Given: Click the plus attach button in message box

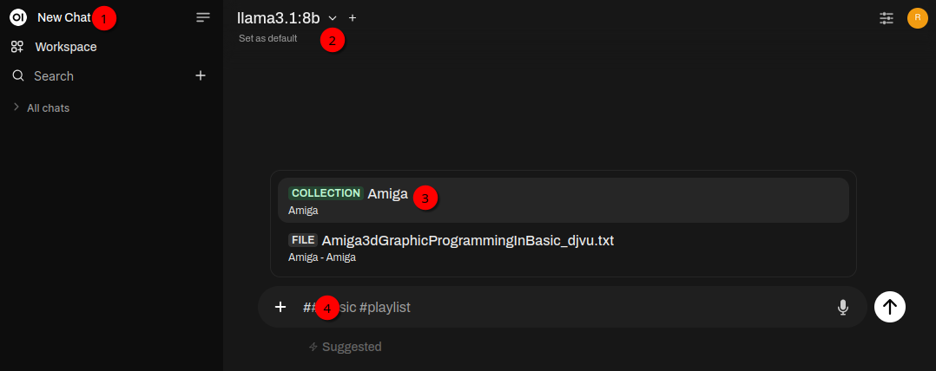Looking at the screenshot, I should (280, 307).
